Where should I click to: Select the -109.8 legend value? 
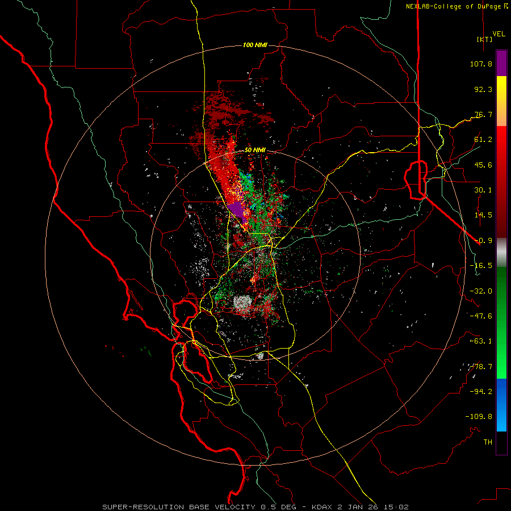click(479, 417)
